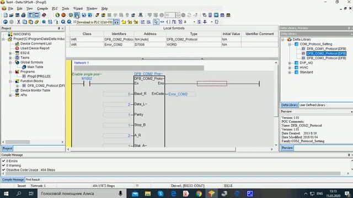
Task: Select Device Monitor Table item
Action: tap(35, 90)
